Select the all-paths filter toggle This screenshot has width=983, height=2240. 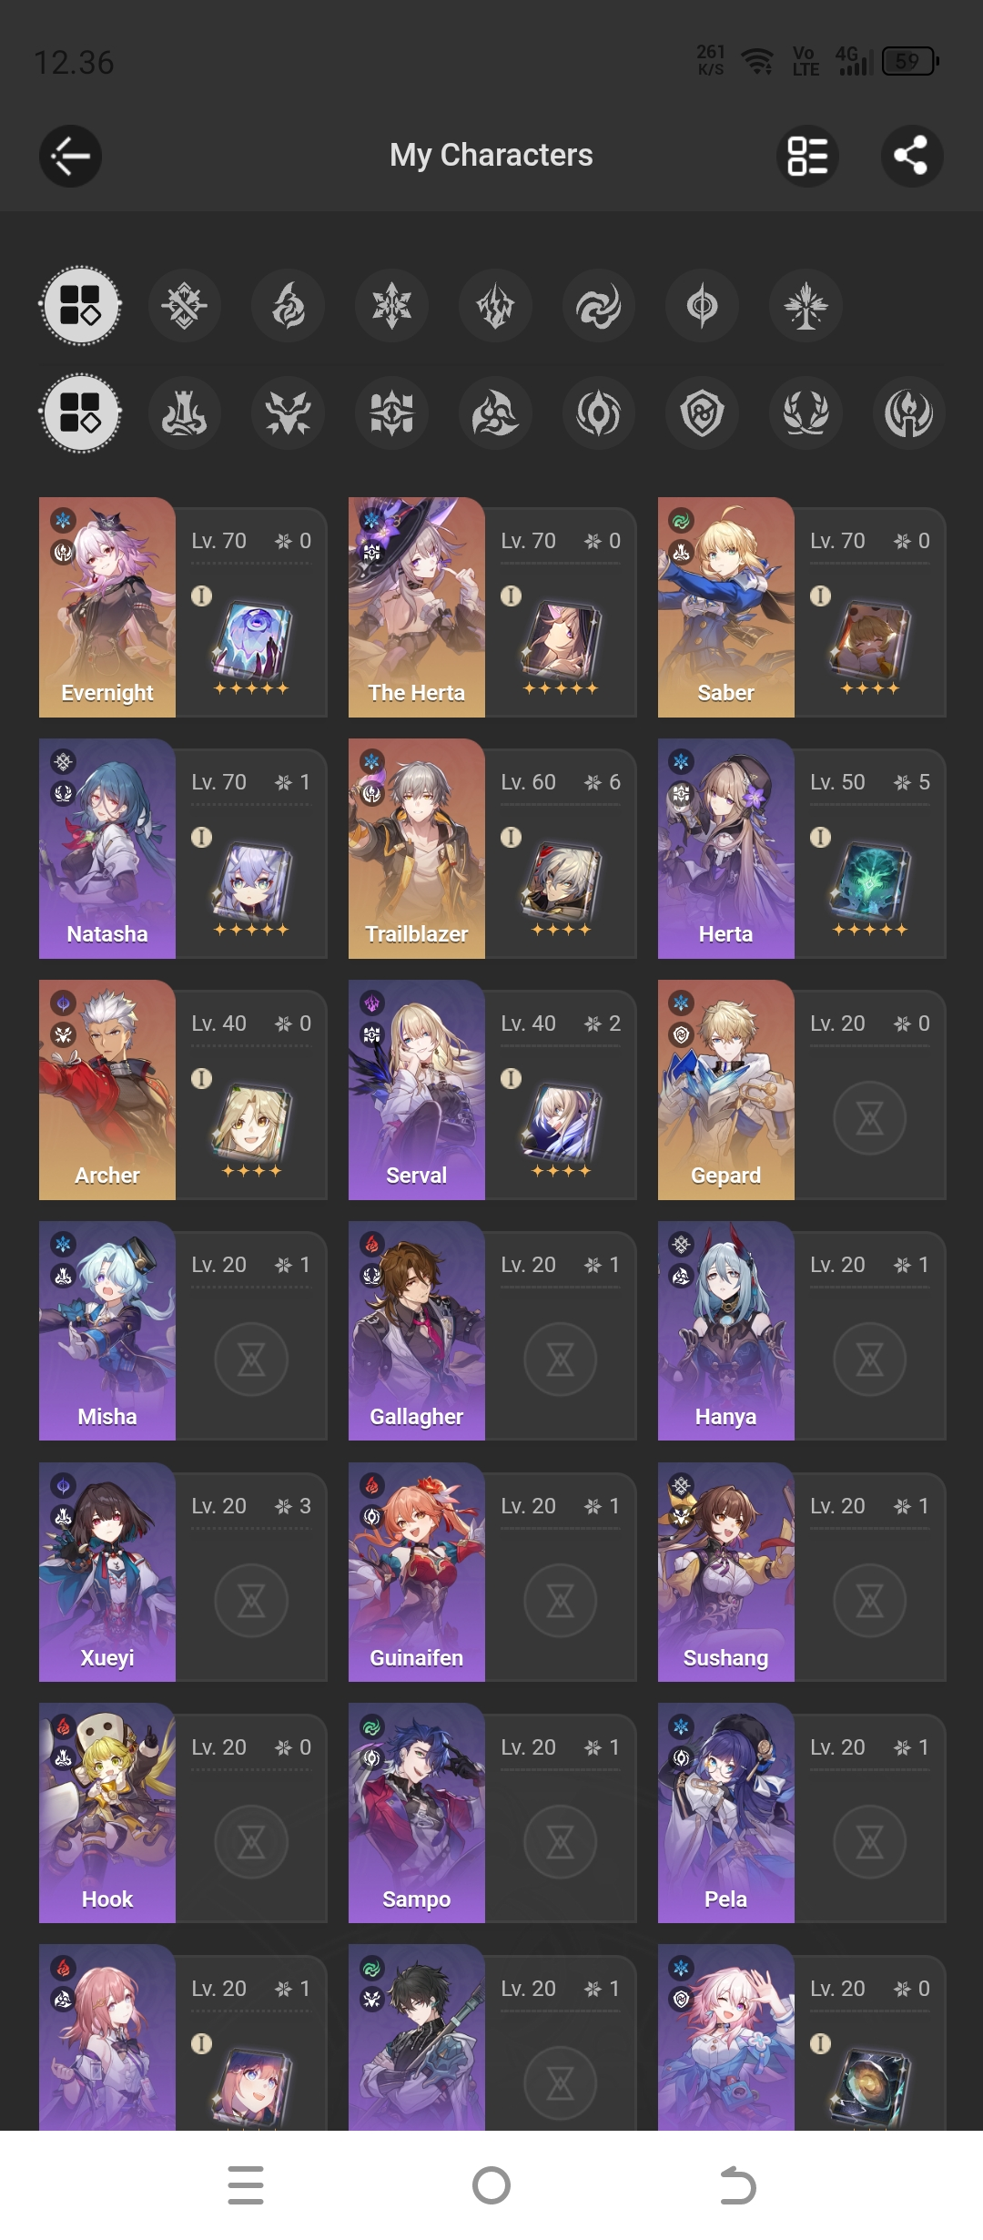81,412
